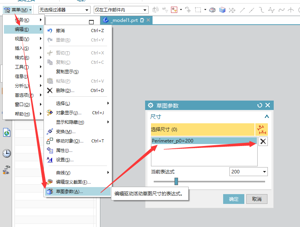
Task: Click the robot tool icon in left sidebar
Action: click(7, 170)
